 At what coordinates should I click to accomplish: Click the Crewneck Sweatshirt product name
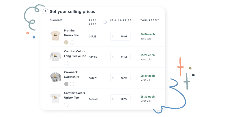(71, 74)
